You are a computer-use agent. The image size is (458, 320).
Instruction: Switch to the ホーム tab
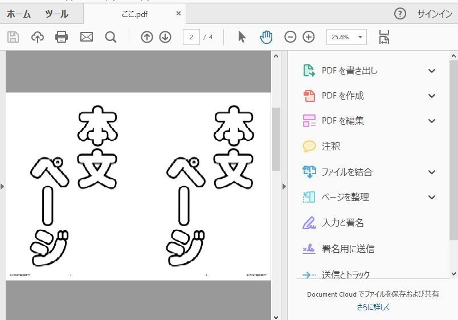[x=19, y=14]
